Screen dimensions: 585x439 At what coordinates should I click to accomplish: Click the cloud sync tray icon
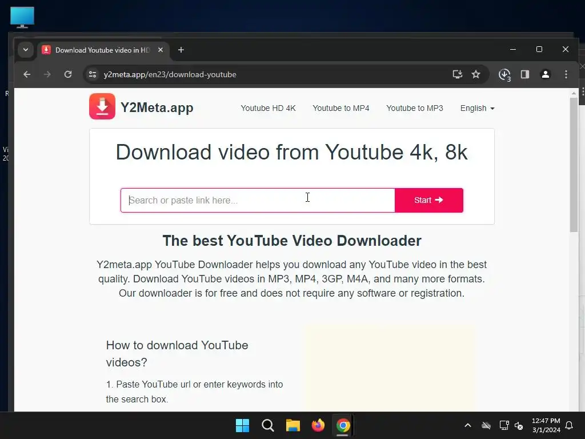[486, 425]
